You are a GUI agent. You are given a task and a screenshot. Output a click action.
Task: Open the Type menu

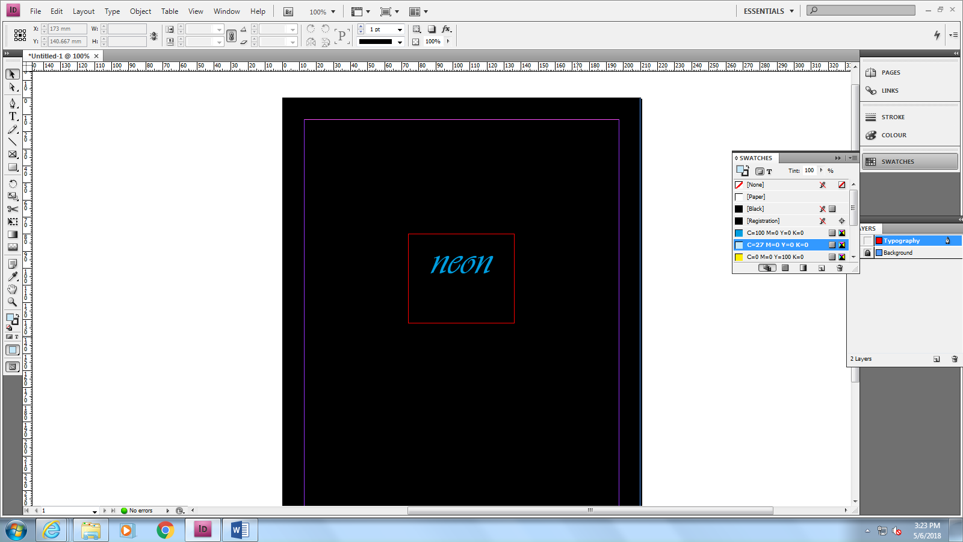click(112, 11)
